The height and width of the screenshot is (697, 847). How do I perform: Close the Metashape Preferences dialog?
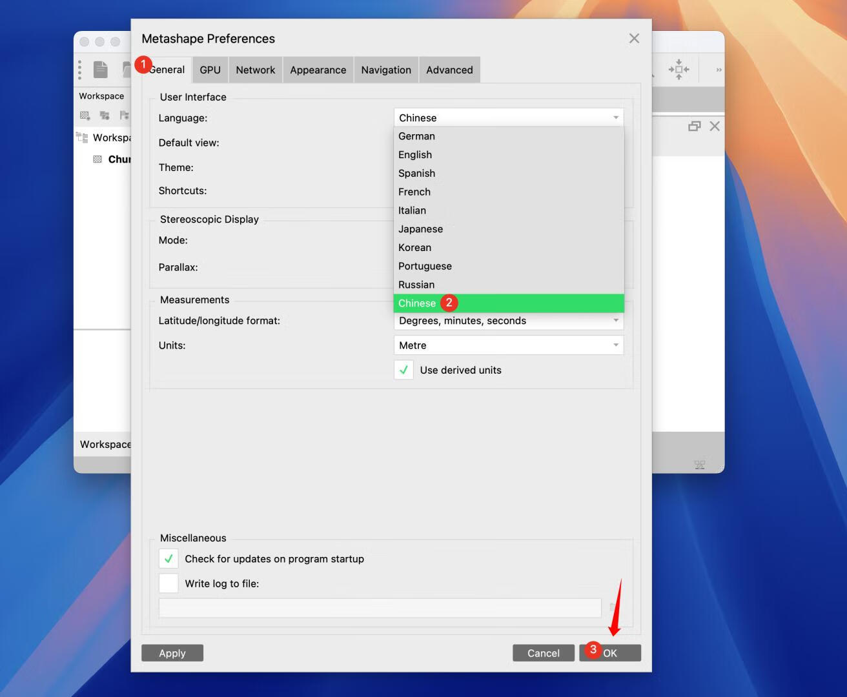634,39
